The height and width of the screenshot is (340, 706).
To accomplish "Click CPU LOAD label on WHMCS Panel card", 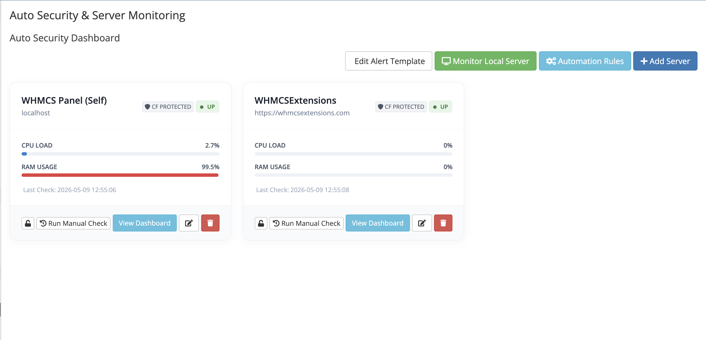I will (x=37, y=145).
